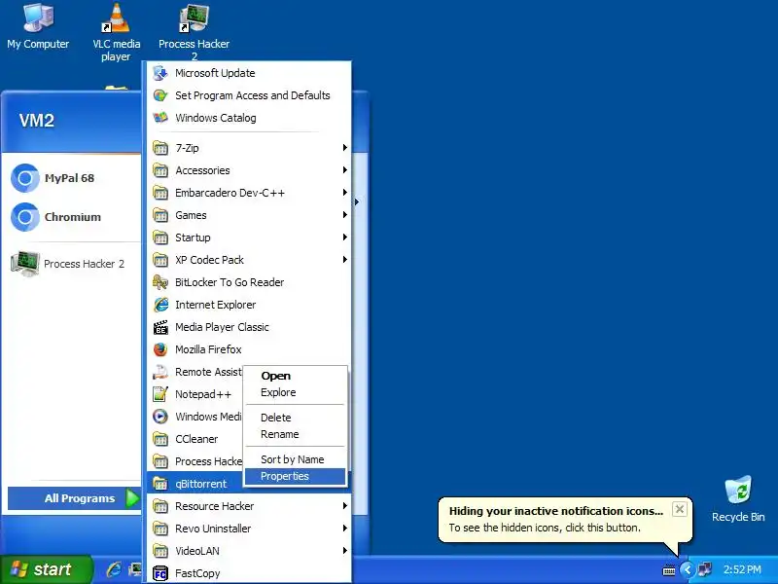The image size is (778, 584).
Task: Expand Embarcadero Dev-C++ folder
Action: 249,193
